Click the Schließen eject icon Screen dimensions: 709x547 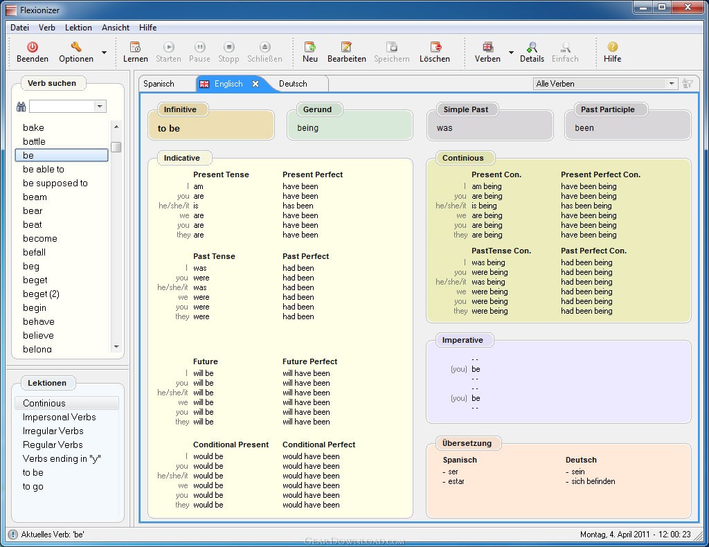[x=265, y=47]
